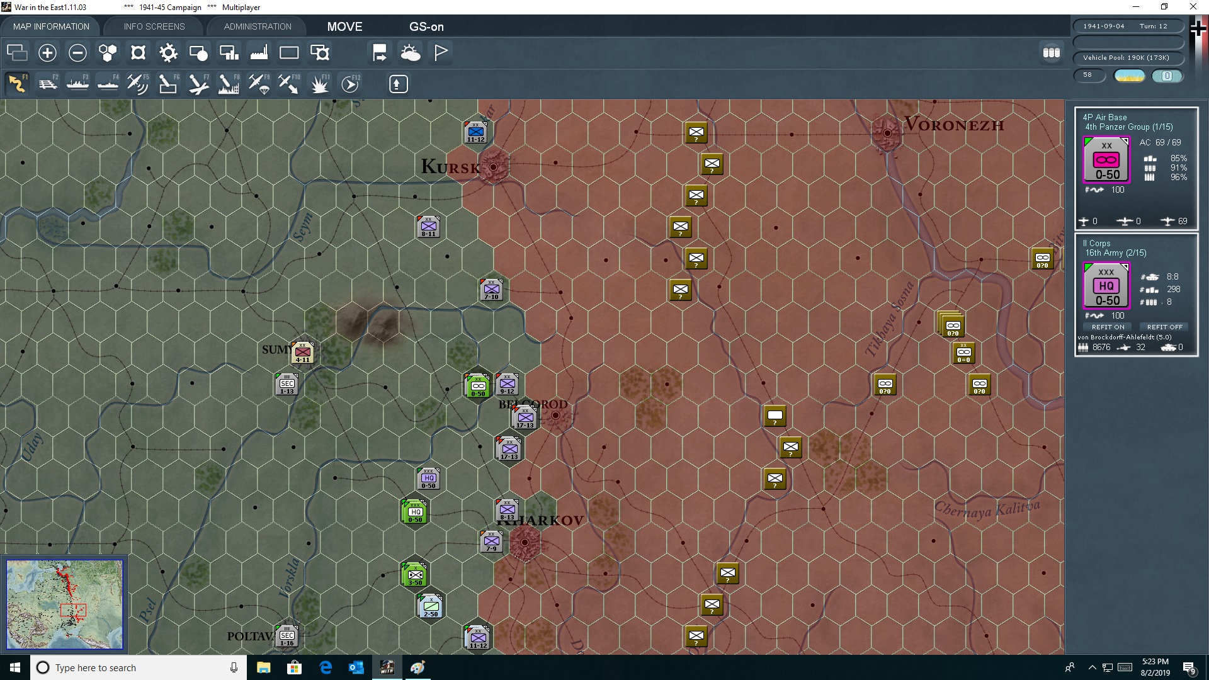
Task: Open F11 ground bombing mode
Action: pos(320,84)
